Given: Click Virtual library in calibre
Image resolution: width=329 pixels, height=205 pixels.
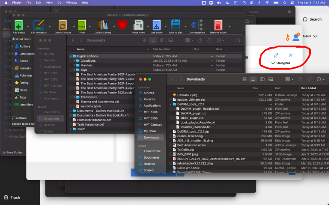Looking at the screenshot, I should click(22, 39).
